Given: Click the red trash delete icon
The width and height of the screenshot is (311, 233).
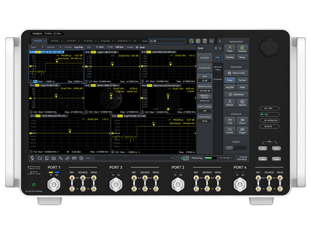Looking at the screenshot, I should (205, 41).
